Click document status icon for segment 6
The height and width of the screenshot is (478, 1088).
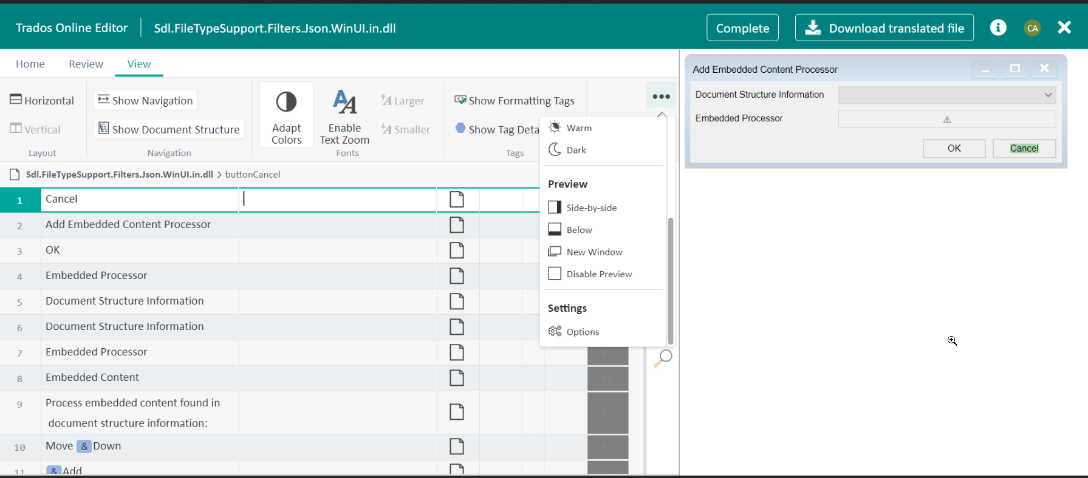pyautogui.click(x=457, y=327)
